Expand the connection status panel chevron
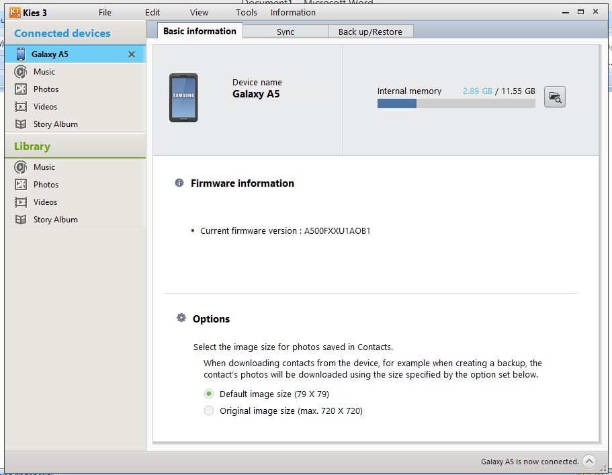The width and height of the screenshot is (612, 475). point(589,461)
